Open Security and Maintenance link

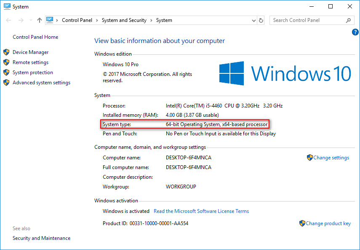pos(42,238)
